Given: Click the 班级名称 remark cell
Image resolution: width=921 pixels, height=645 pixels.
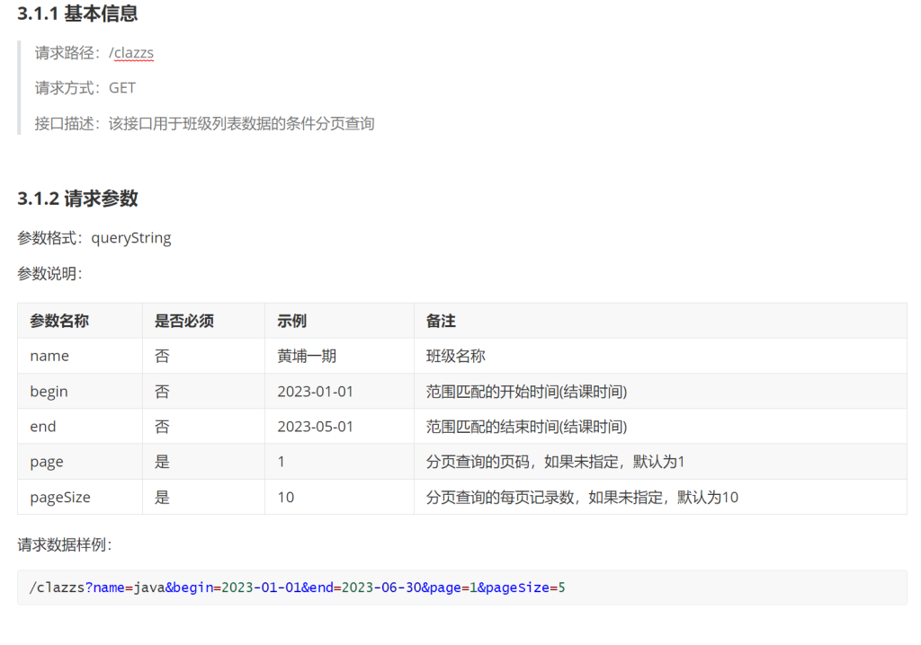Looking at the screenshot, I should coord(455,356).
